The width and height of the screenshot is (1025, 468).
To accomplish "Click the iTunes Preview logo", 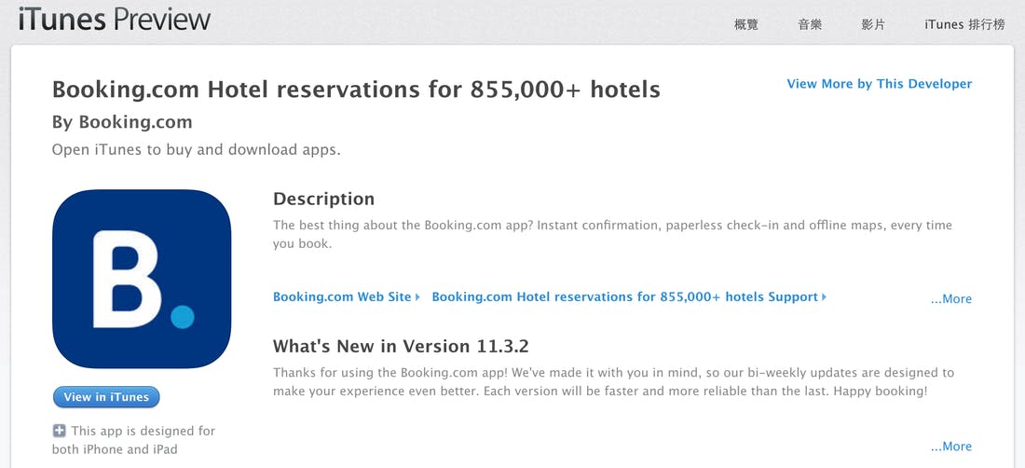I will (115, 20).
